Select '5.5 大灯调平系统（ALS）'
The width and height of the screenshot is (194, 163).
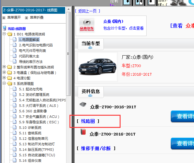point(39,106)
